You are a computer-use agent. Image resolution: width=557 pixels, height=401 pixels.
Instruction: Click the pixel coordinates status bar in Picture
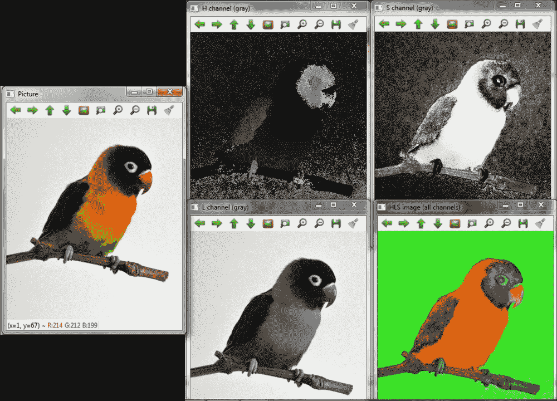[53, 324]
